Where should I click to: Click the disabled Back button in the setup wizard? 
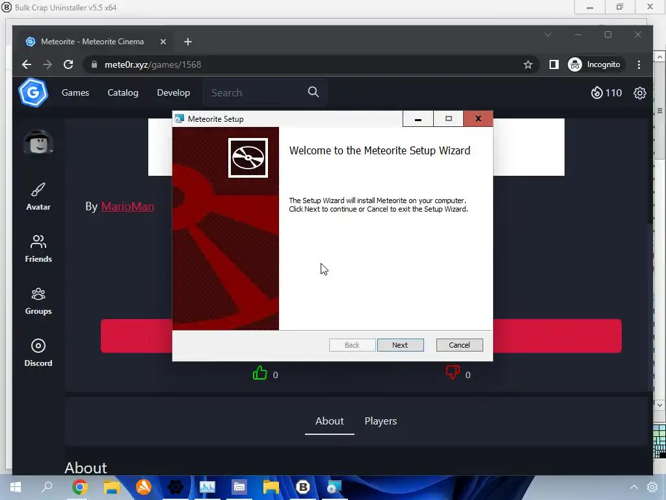pos(352,345)
